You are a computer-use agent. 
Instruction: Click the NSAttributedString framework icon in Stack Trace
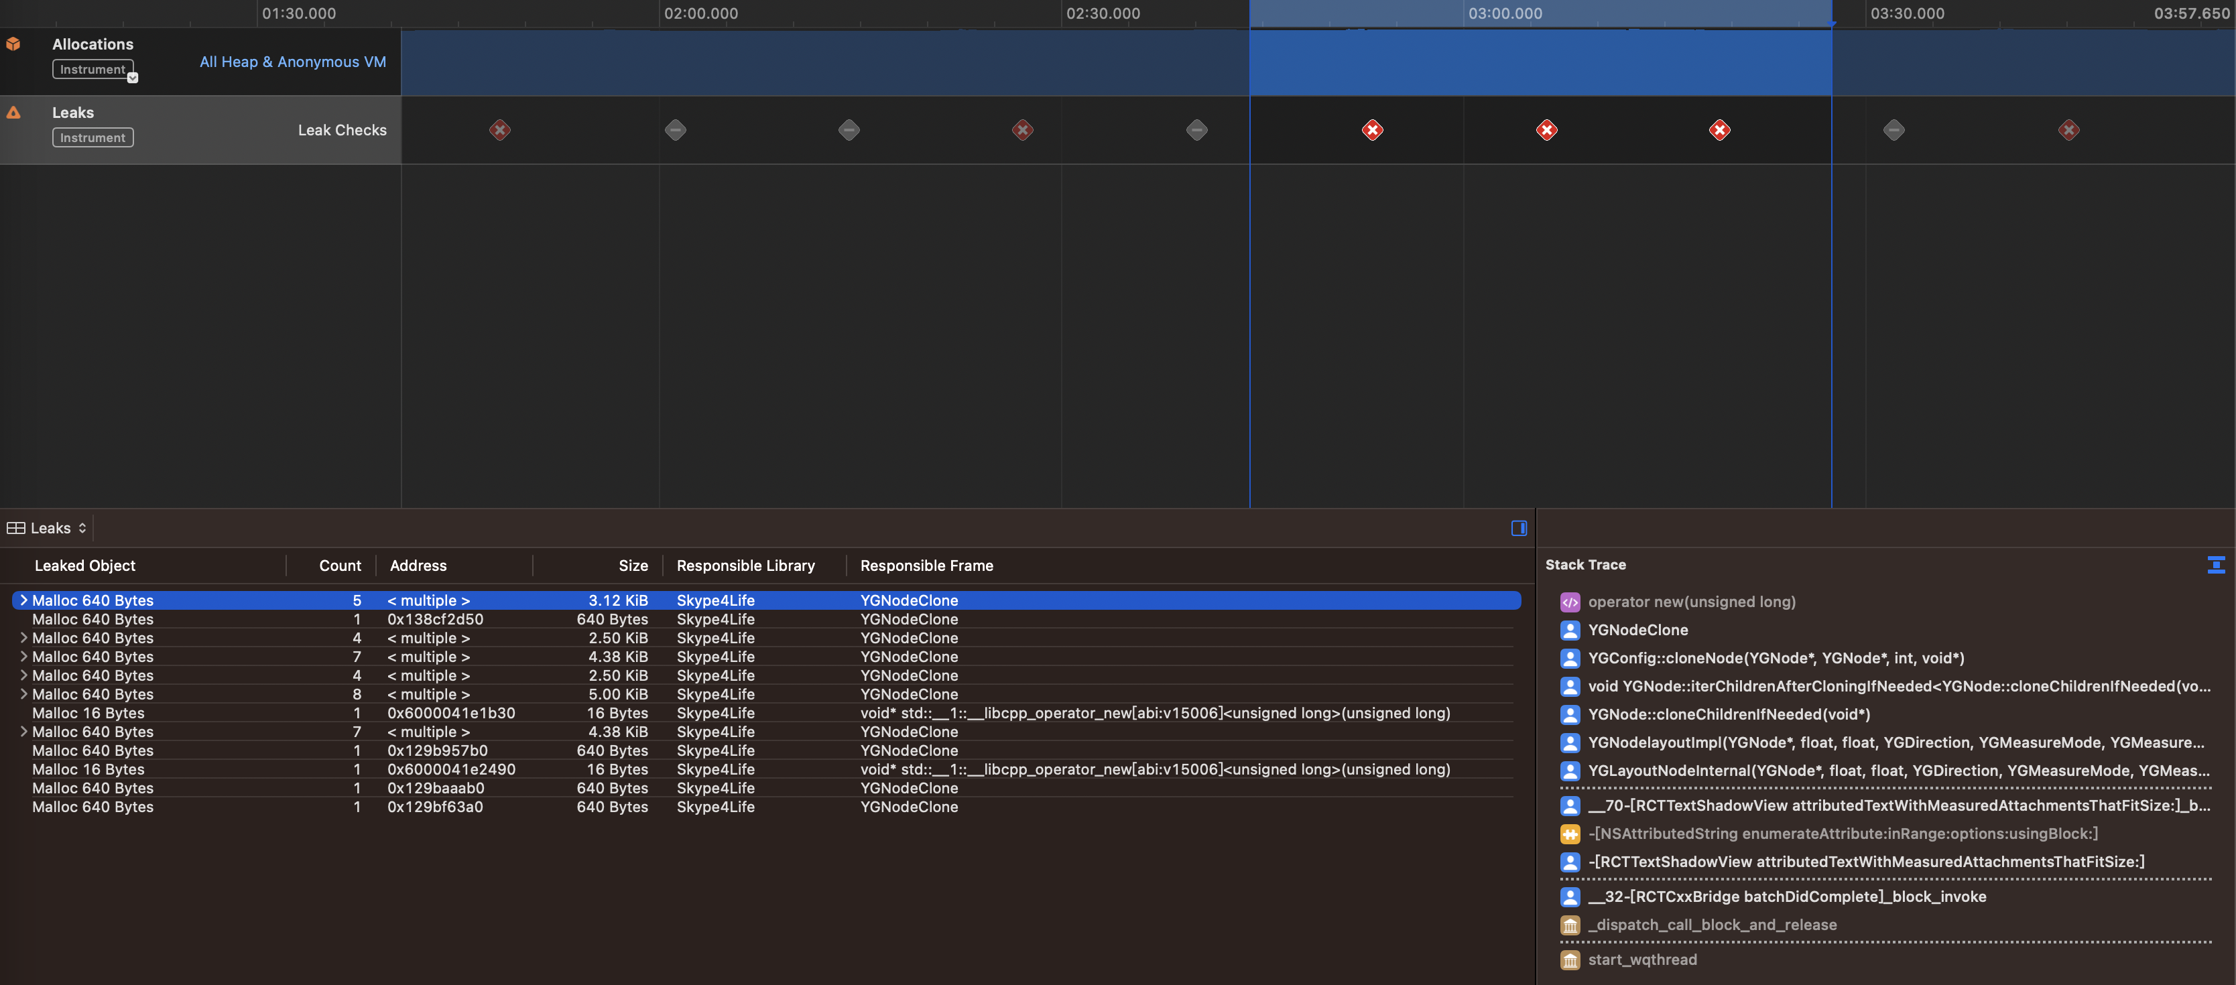pyautogui.click(x=1570, y=833)
